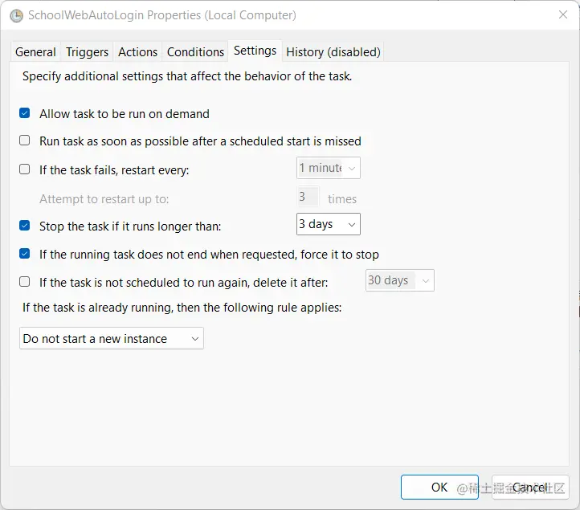The width and height of the screenshot is (580, 510).
Task: Toggle Stop the task if it runs longer
Action: [x=24, y=226]
